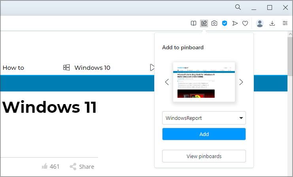
Task: Open the snapshot camera tool
Action: point(214,23)
